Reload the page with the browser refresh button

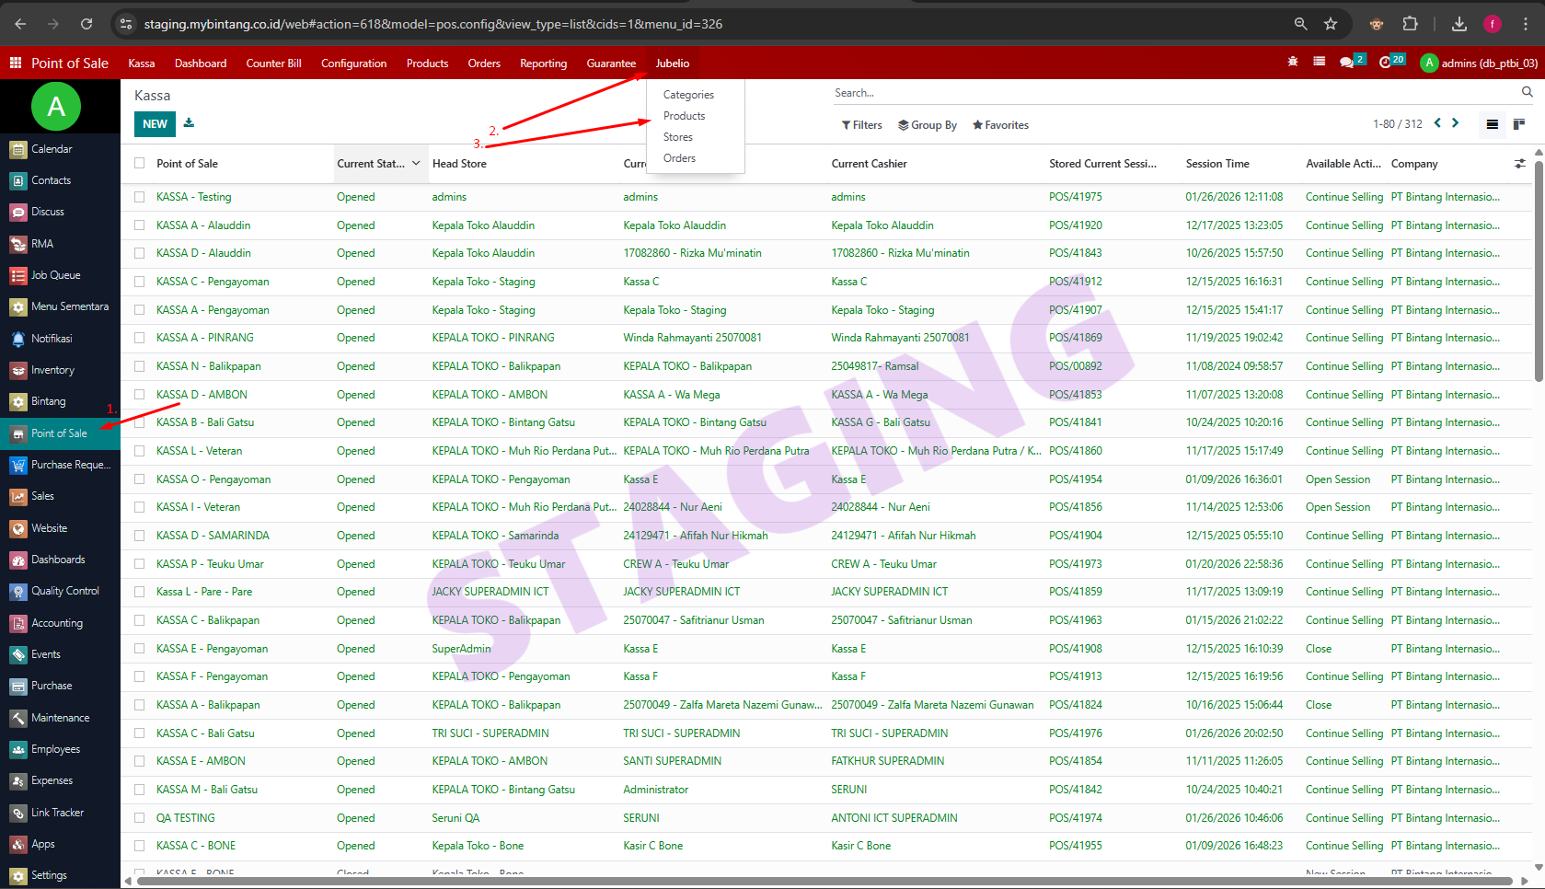coord(86,24)
